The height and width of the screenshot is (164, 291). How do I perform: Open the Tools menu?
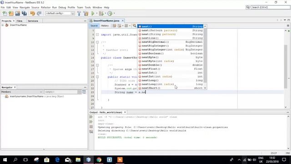pyautogui.click(x=88, y=7)
